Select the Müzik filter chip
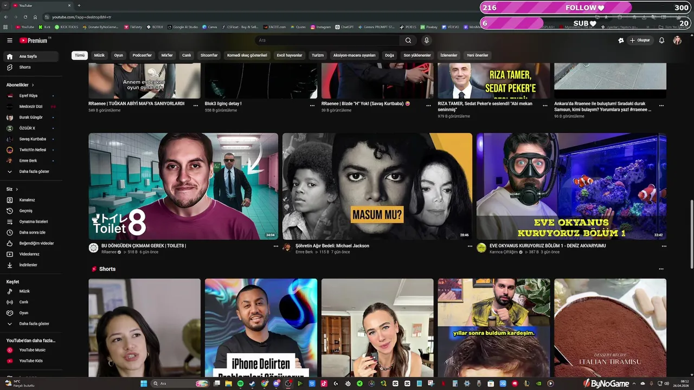This screenshot has width=694, height=390. point(99,55)
